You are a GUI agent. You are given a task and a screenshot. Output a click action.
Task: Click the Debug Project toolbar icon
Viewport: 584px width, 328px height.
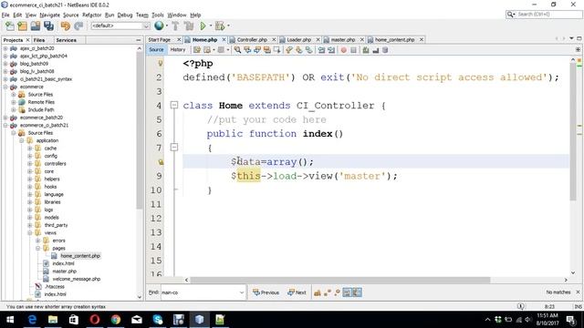pyautogui.click(x=220, y=26)
